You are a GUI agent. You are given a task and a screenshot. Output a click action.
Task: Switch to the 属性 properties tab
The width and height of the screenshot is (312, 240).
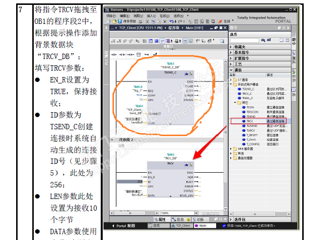160,220
